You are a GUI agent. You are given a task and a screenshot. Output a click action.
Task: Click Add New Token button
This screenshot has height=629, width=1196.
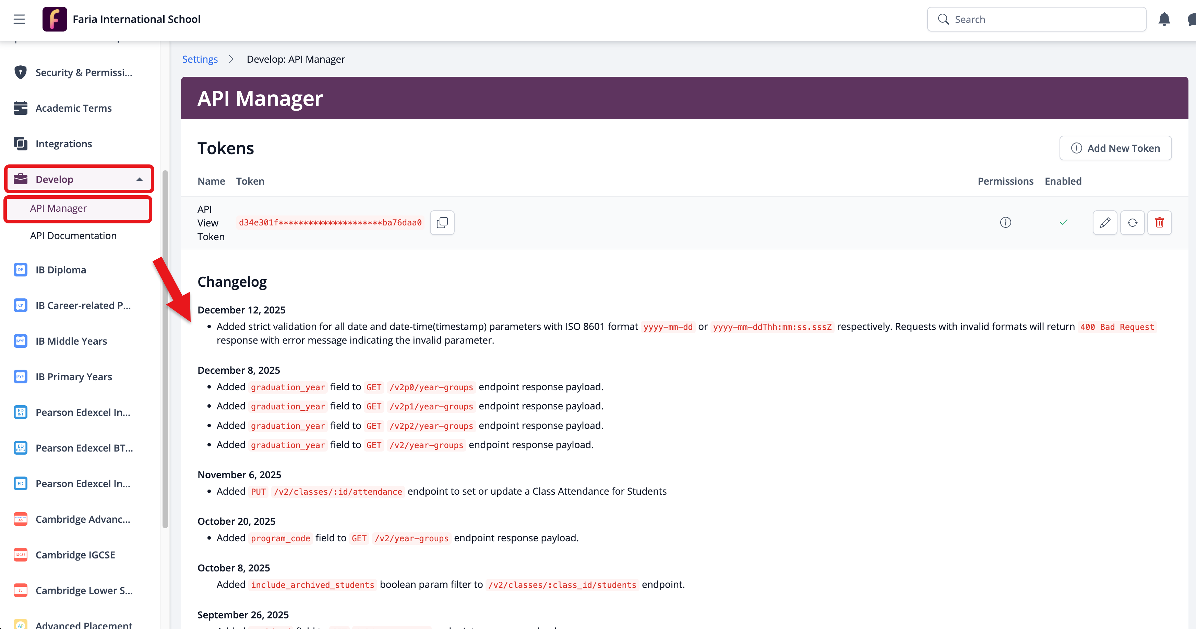[x=1115, y=148]
